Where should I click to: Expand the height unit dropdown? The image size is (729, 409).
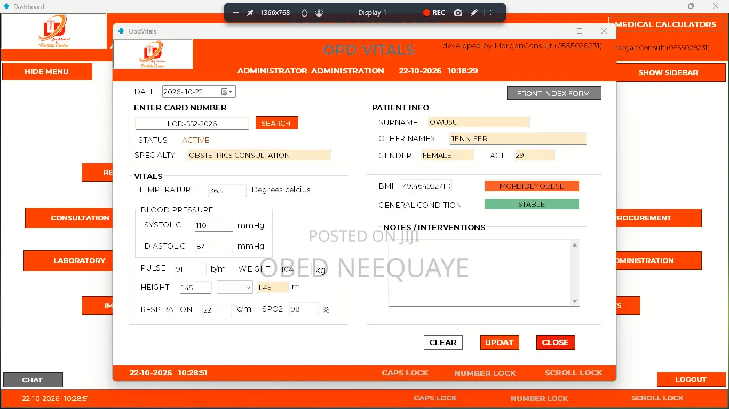pos(235,287)
